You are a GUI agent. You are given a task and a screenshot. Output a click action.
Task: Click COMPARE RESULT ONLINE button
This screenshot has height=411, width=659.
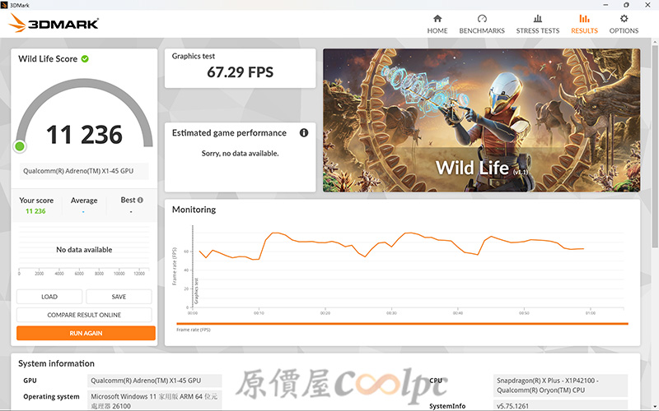(x=84, y=315)
